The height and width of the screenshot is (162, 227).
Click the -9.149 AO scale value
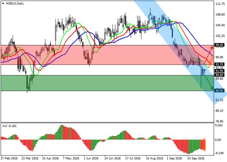click(219, 153)
